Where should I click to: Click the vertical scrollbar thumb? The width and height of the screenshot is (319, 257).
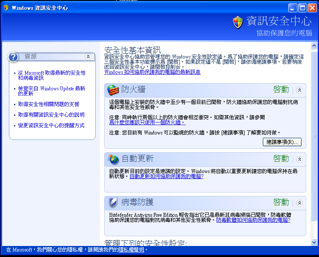click(x=314, y=136)
